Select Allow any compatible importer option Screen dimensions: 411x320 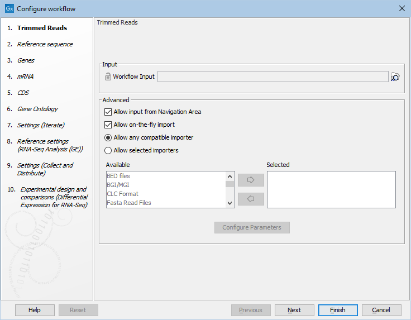pos(108,137)
